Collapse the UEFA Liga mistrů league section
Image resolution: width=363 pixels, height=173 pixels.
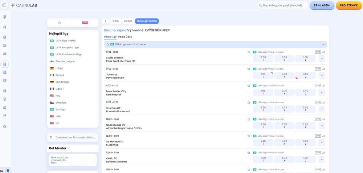tap(323, 44)
